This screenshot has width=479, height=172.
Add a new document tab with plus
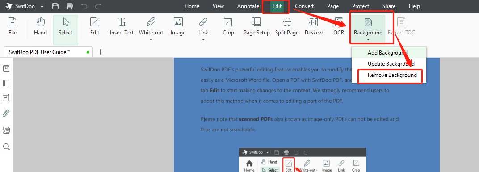tap(100, 52)
